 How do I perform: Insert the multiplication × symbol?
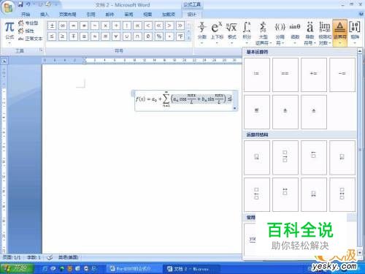(x=105, y=26)
